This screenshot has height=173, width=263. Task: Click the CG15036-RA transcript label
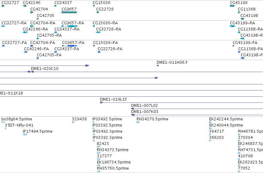[105, 23]
